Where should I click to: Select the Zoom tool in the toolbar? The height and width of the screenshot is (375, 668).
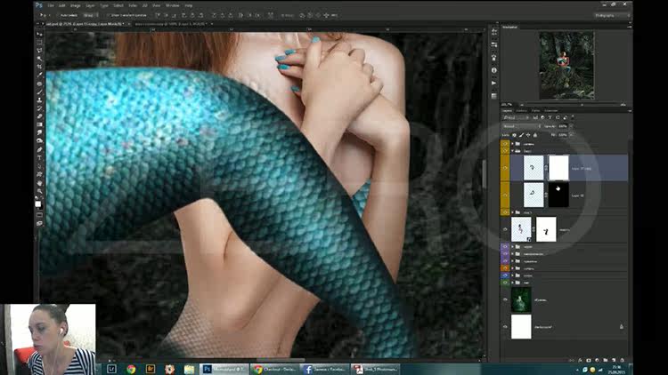[x=39, y=193]
